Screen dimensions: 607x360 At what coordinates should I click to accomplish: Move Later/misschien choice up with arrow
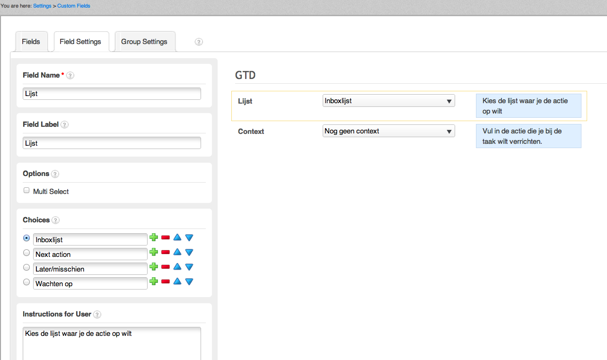point(177,267)
